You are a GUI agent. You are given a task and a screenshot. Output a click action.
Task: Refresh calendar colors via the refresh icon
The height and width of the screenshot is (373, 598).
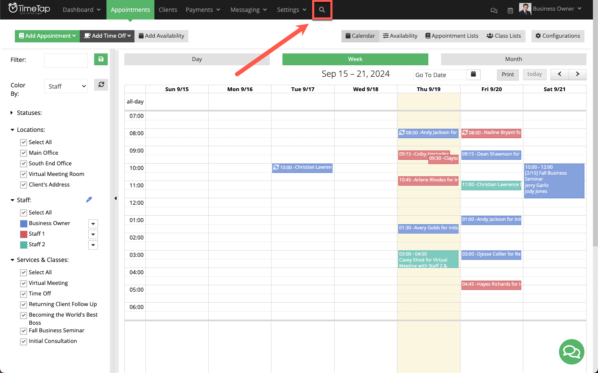click(101, 84)
